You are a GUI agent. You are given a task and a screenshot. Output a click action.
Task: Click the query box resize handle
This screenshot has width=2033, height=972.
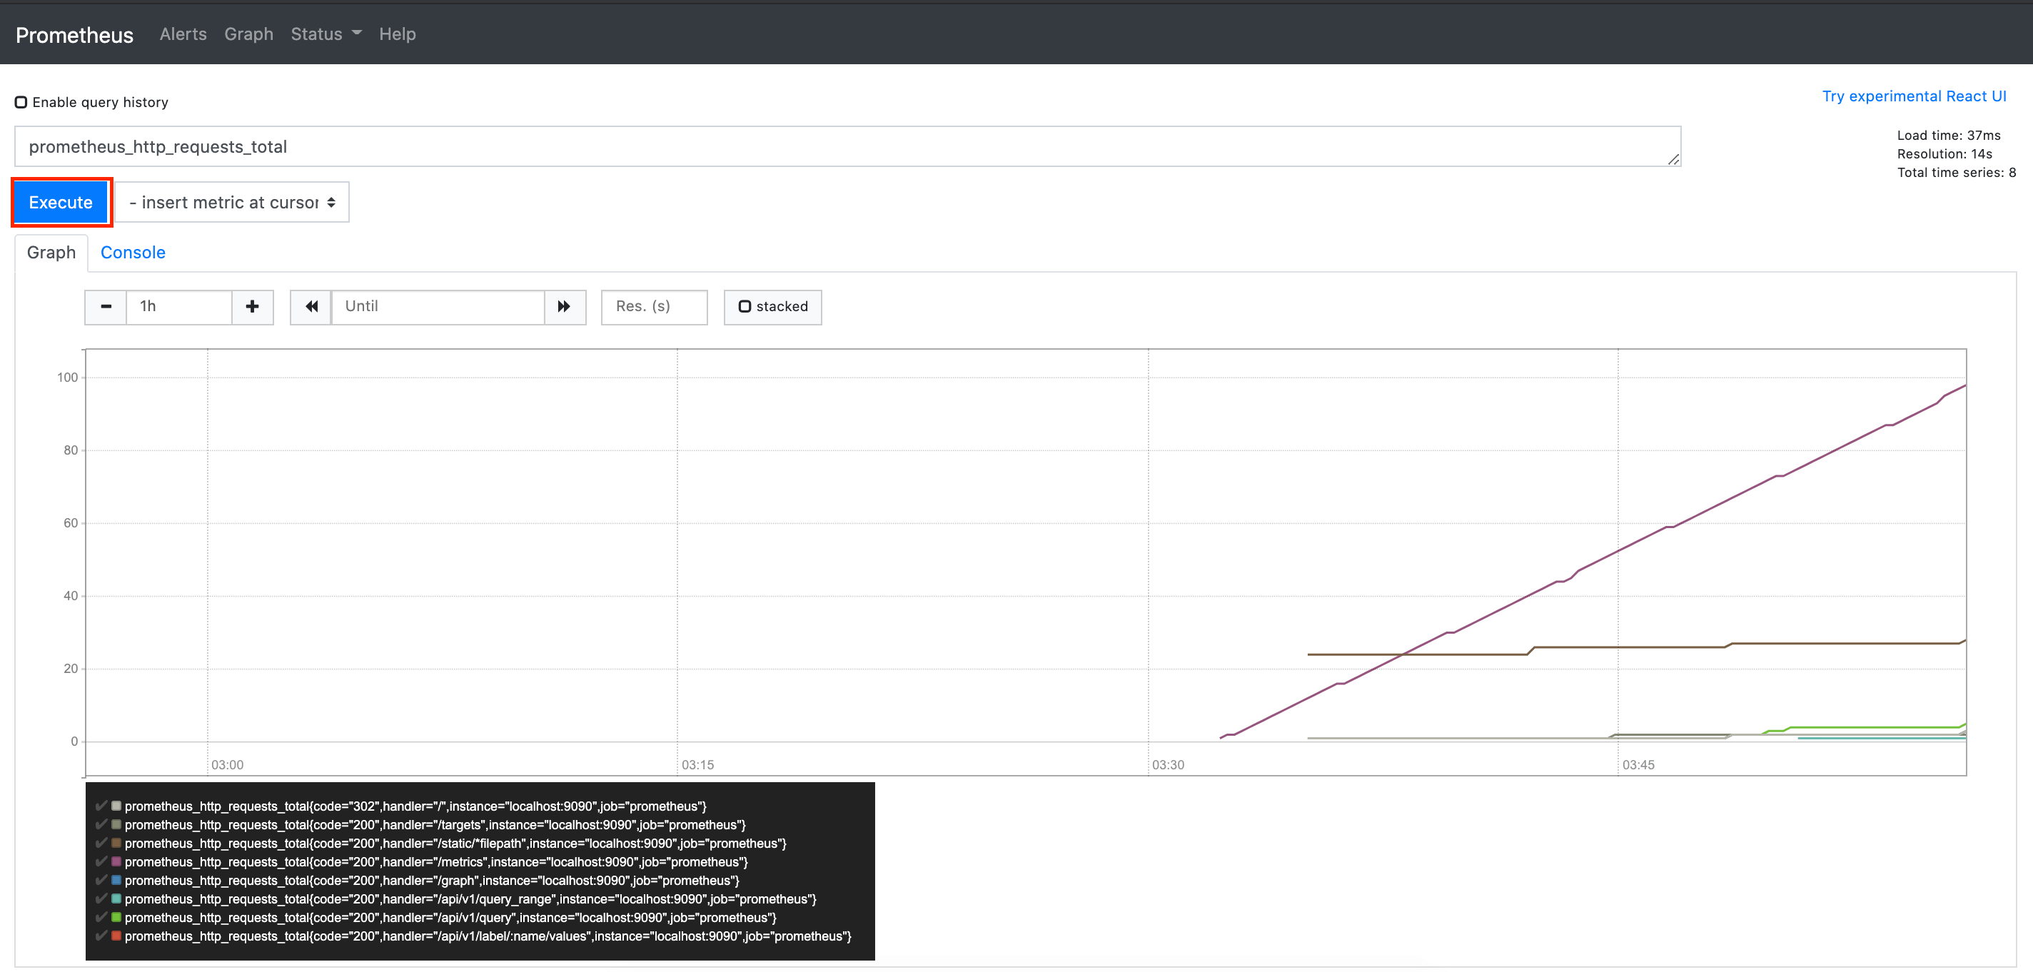tap(1673, 159)
